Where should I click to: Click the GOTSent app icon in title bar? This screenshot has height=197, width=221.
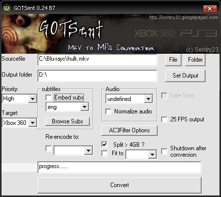pos(7,8)
